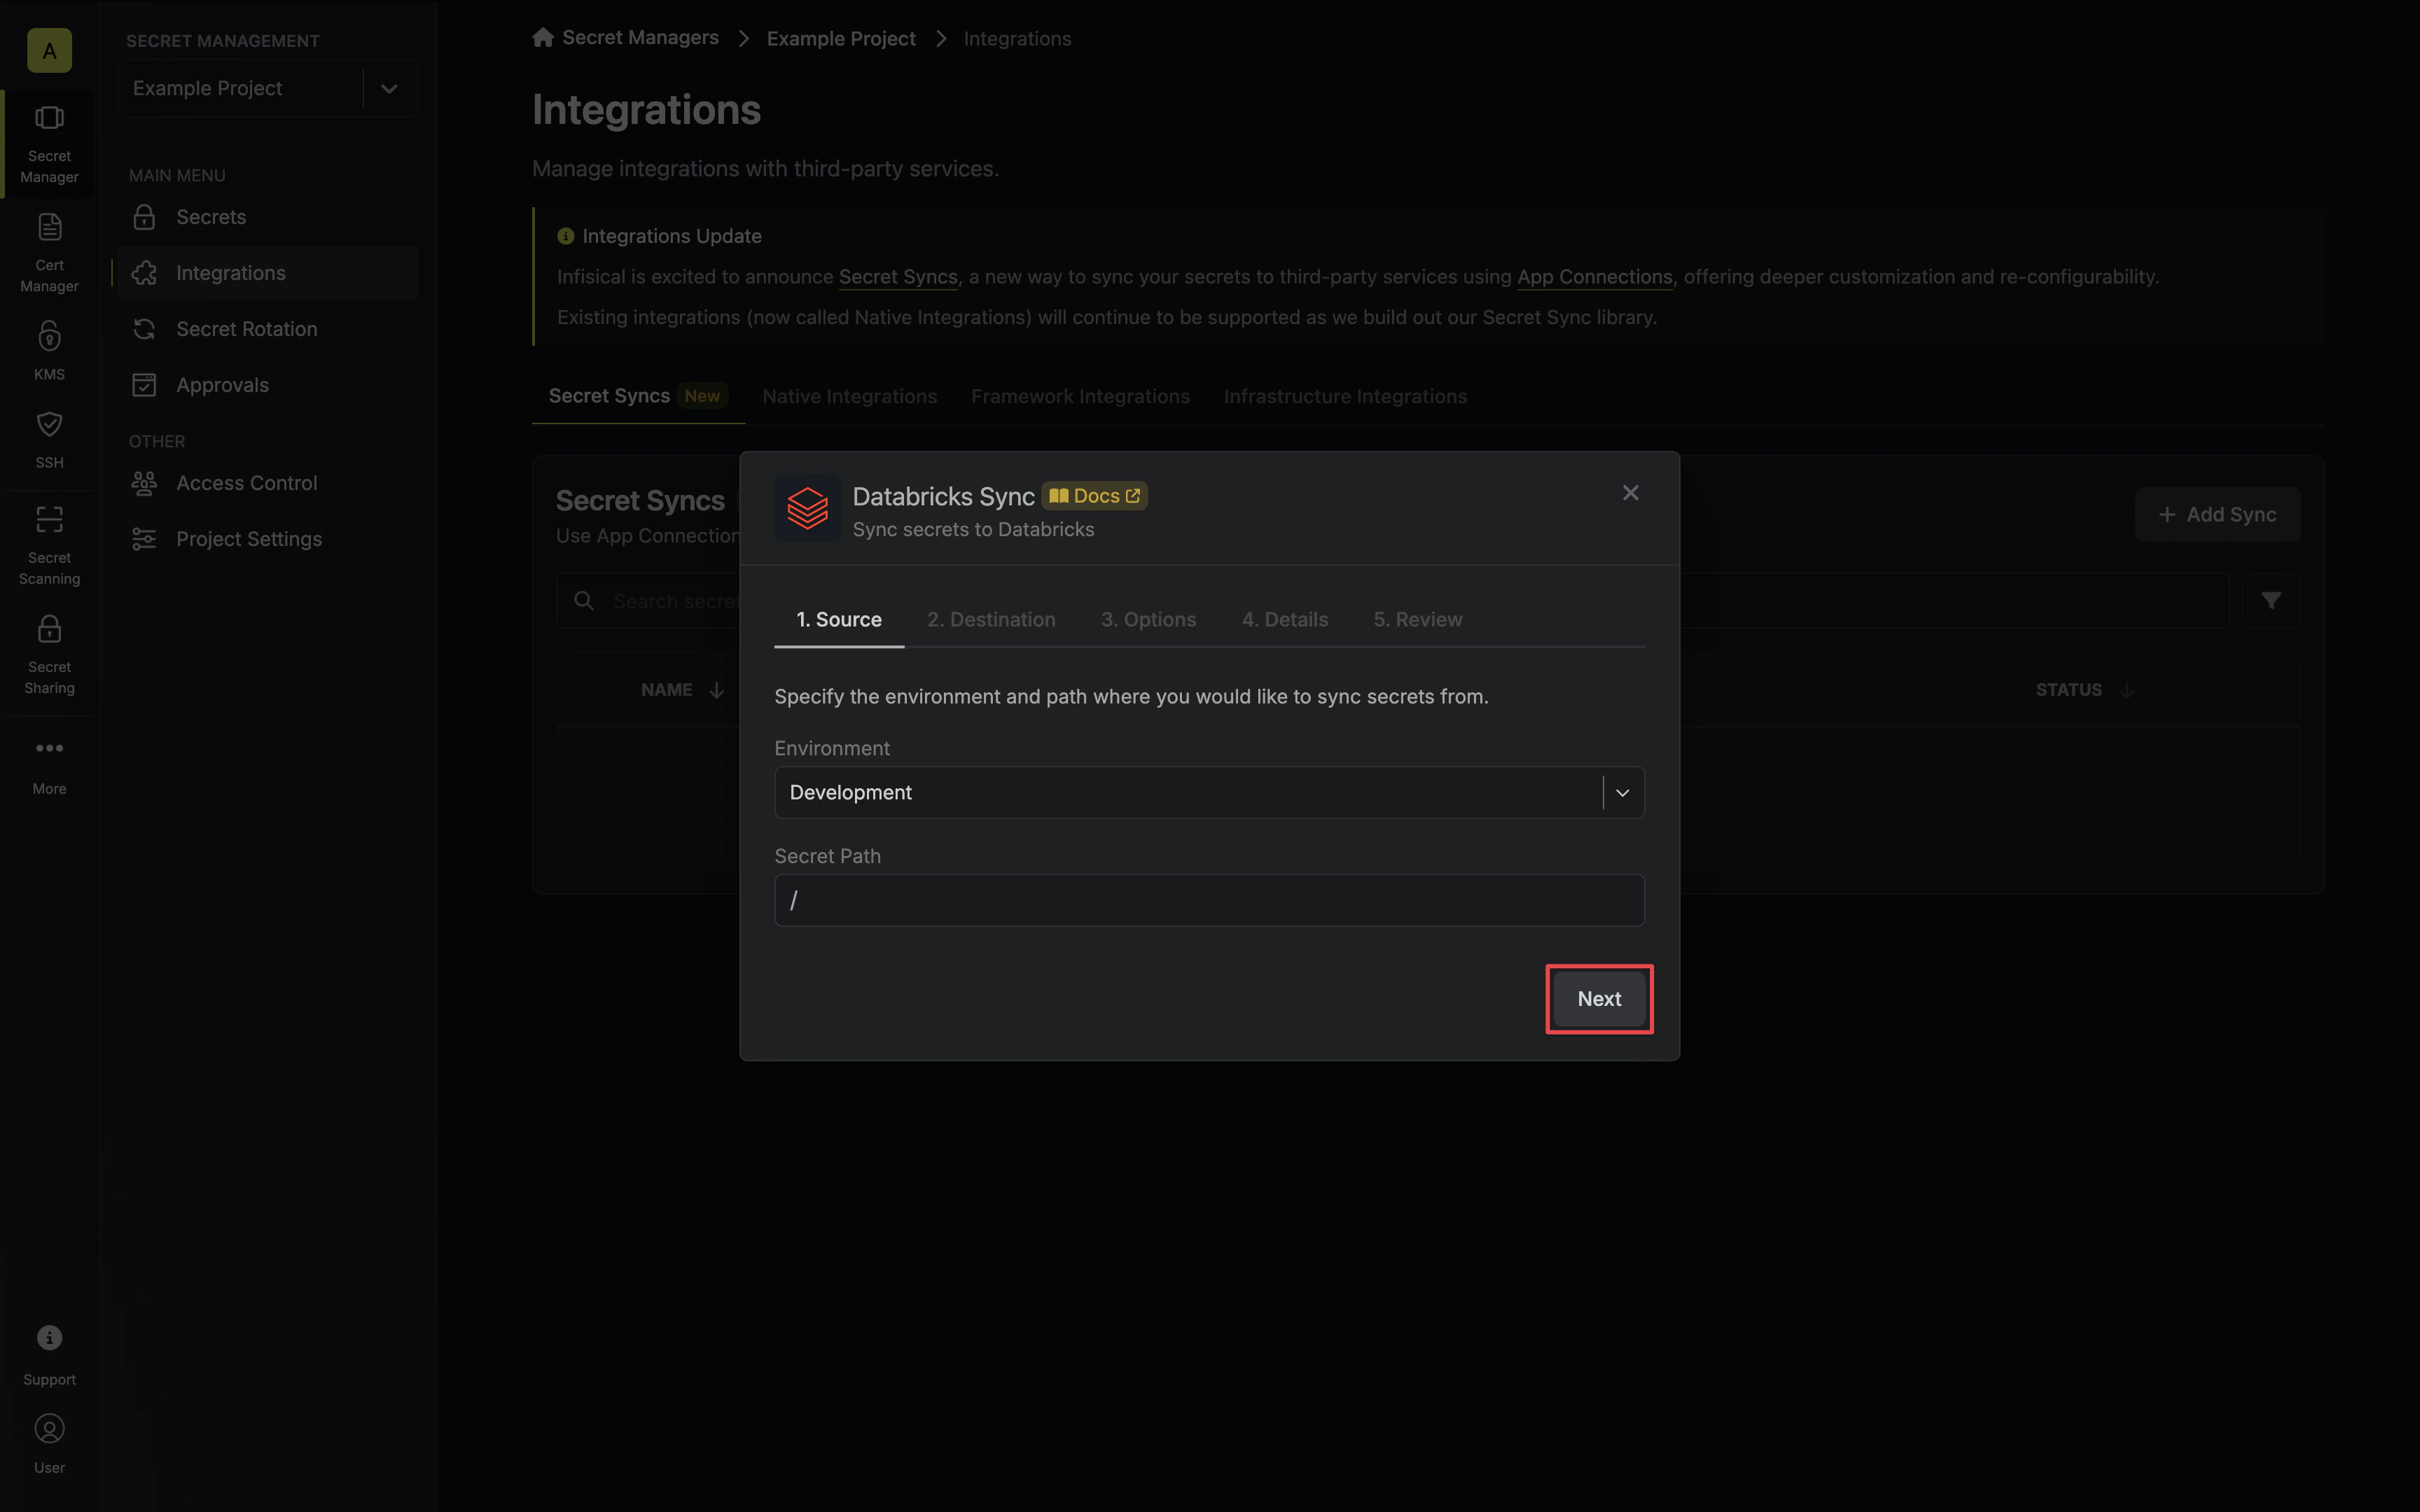The image size is (2420, 1512).
Task: Switch to the Framework Integrations tab
Action: tap(1080, 396)
